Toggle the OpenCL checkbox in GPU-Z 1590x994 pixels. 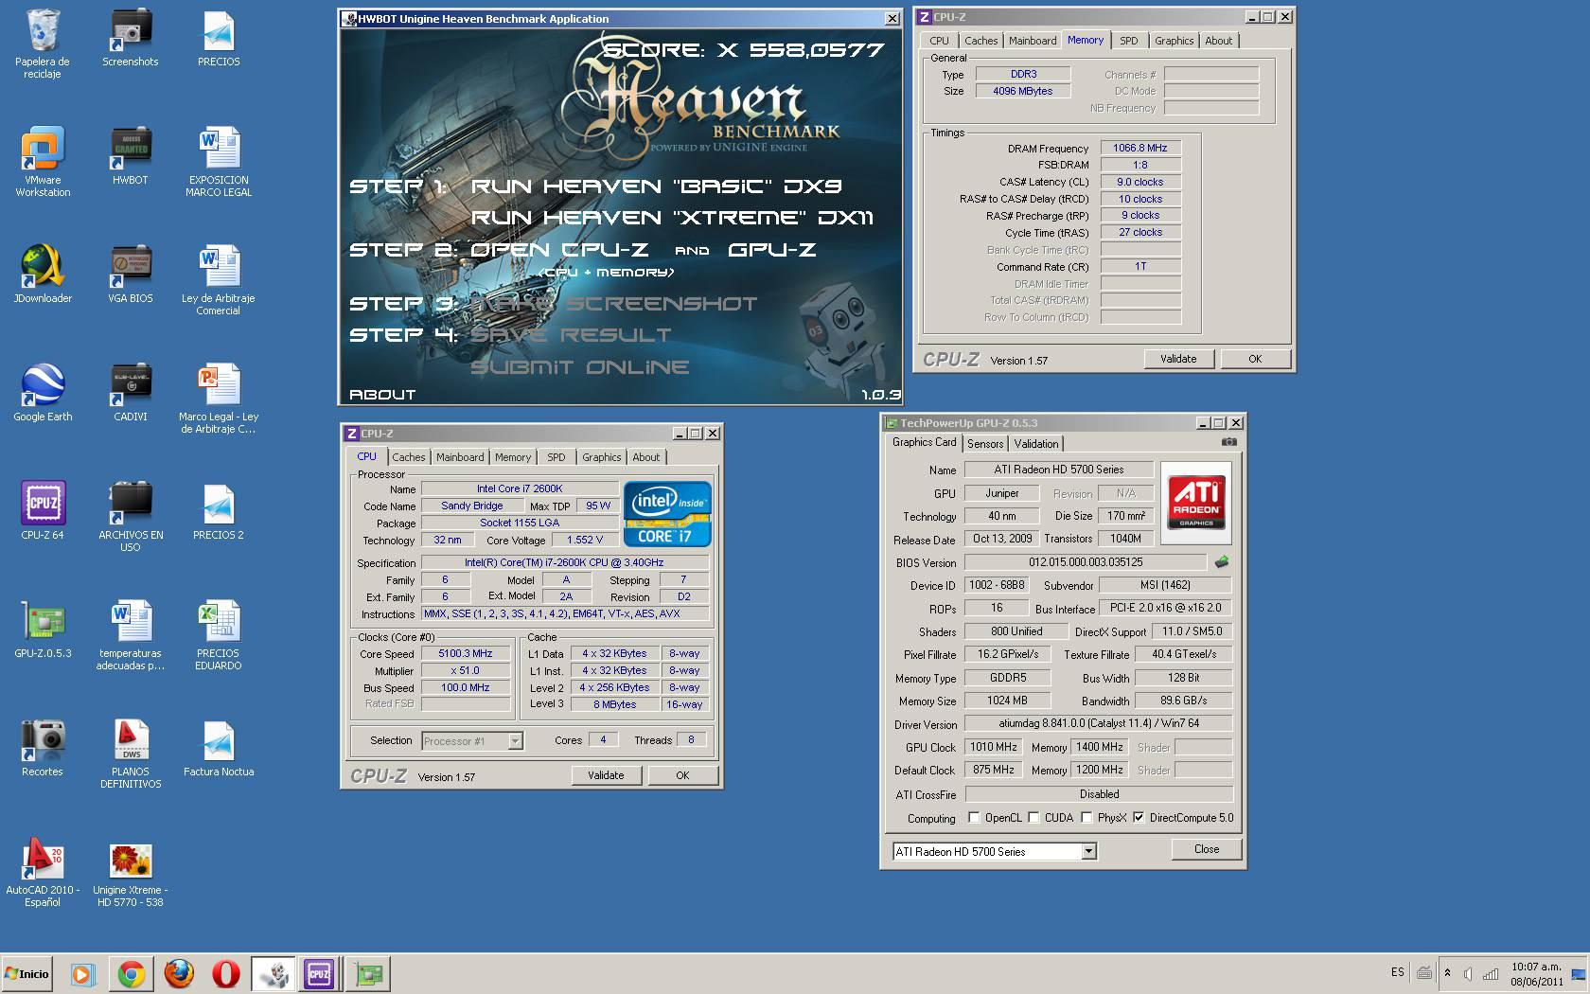tap(974, 818)
